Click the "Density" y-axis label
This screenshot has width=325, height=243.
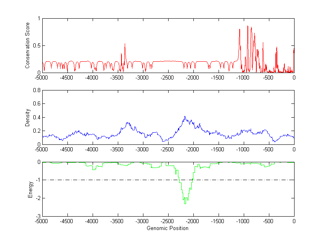(x=28, y=117)
